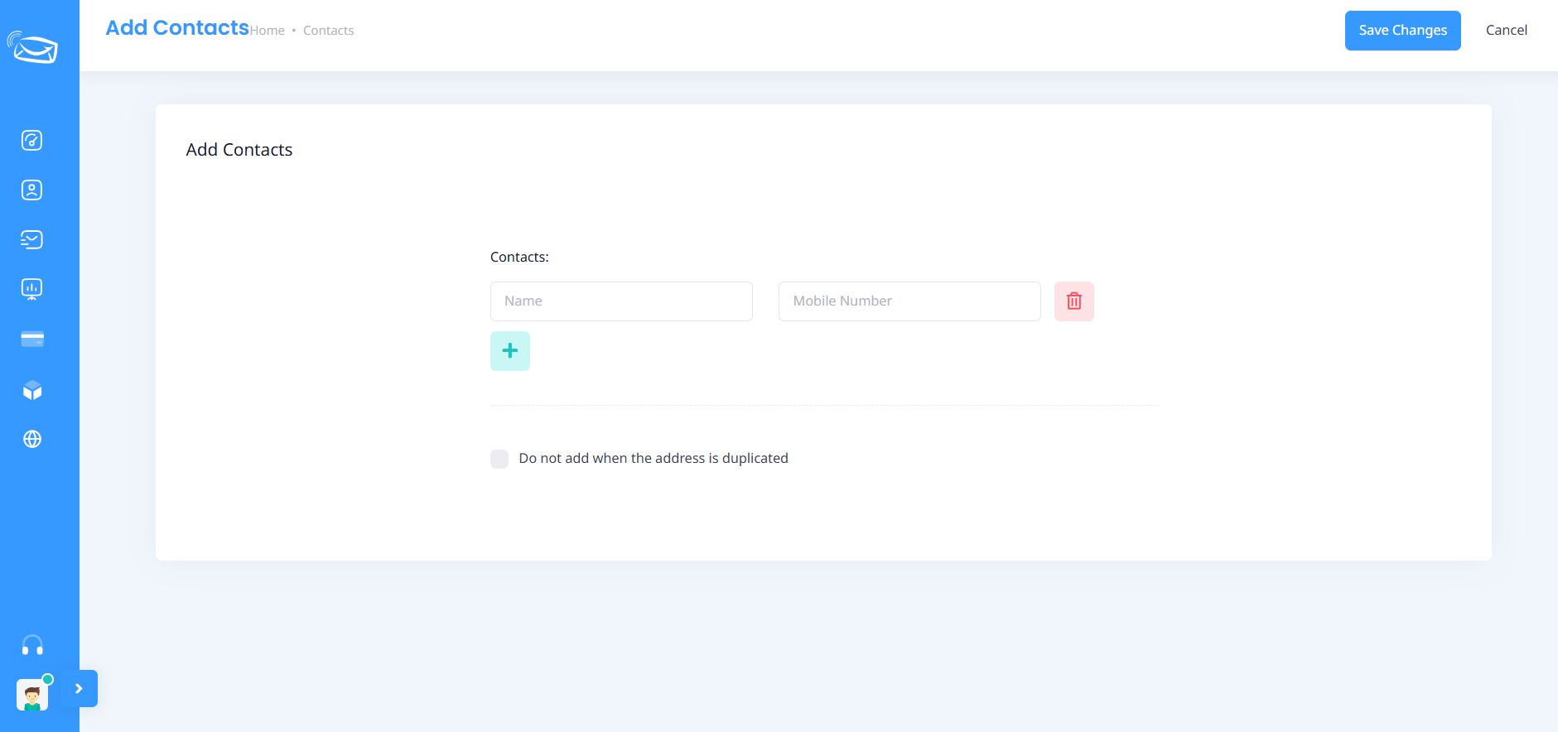
Task: Add another contact row with plus button
Action: 510,351
